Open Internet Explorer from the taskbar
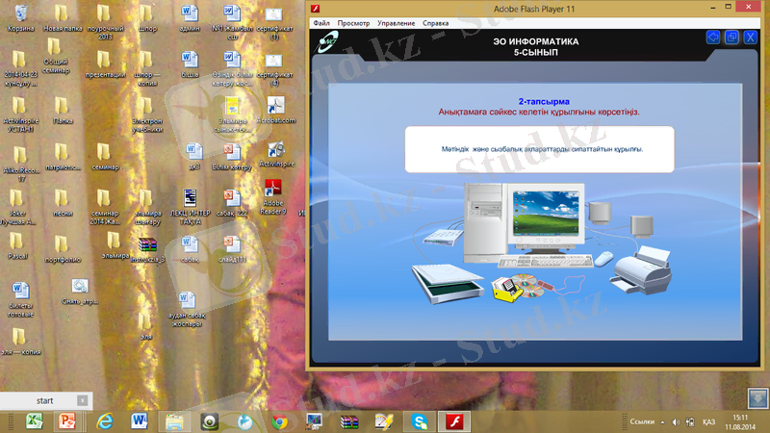The height and width of the screenshot is (433, 770). tap(104, 421)
